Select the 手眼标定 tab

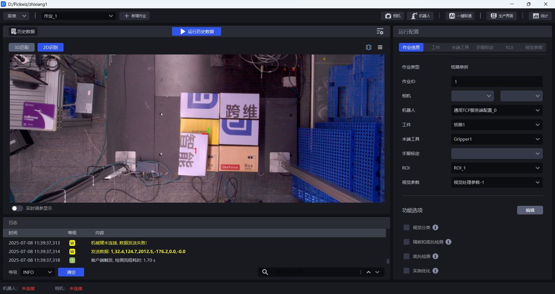(485, 48)
